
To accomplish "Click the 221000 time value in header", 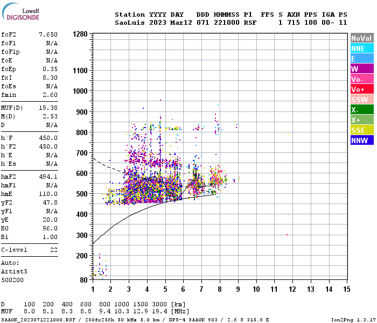I will tap(227, 23).
